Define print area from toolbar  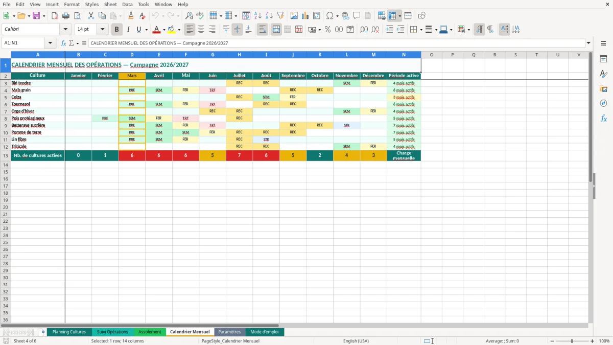(382, 16)
